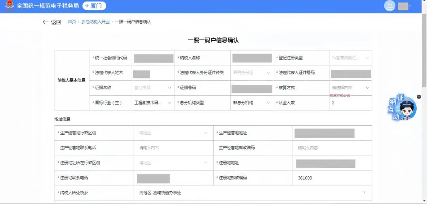Open 征纳互动 assistant widget
The image size is (427, 204).
pos(403,108)
